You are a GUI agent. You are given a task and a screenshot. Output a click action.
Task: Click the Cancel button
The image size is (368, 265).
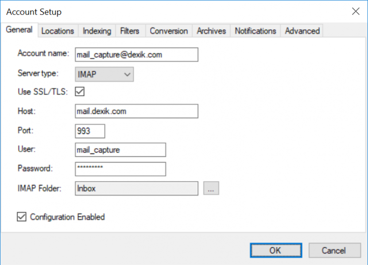click(x=334, y=250)
